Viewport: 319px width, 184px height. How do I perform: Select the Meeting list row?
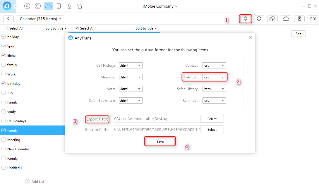point(32,140)
